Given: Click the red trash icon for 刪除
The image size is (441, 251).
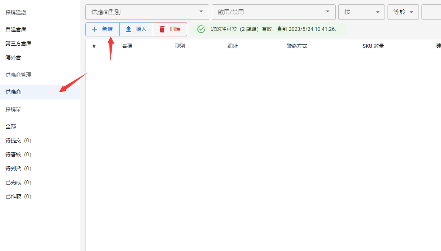Looking at the screenshot, I should (x=162, y=29).
